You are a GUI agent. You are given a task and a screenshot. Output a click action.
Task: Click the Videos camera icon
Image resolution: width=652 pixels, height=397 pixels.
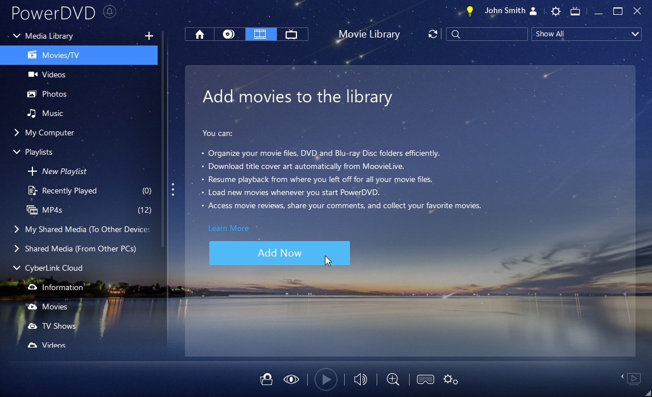tap(32, 75)
